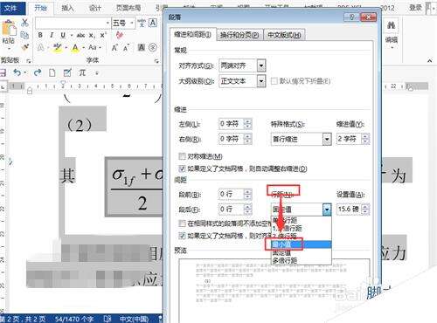Open the 大纲级别 outline level dropdown

tap(261, 80)
